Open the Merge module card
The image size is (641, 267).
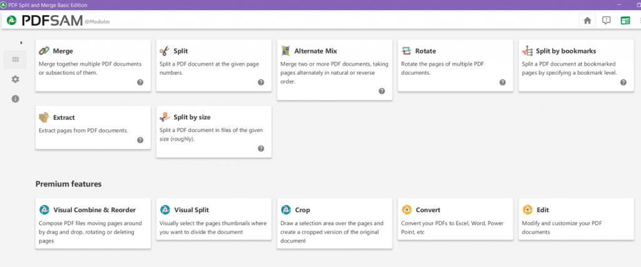click(93, 65)
